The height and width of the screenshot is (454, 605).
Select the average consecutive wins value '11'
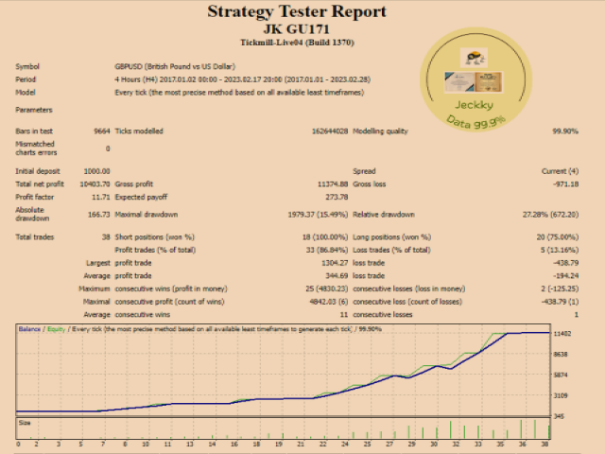[x=344, y=315]
